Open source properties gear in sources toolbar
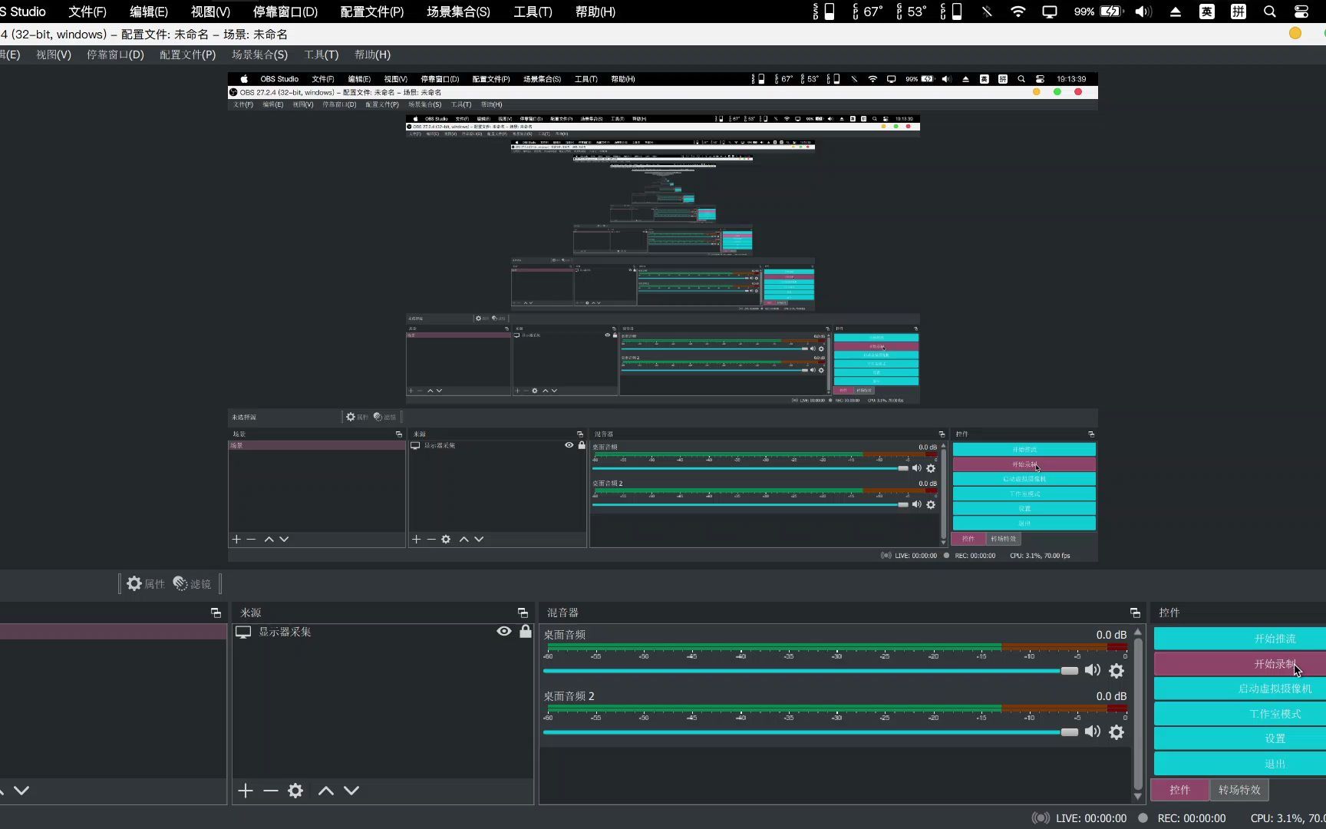The height and width of the screenshot is (829, 1326). [x=295, y=791]
